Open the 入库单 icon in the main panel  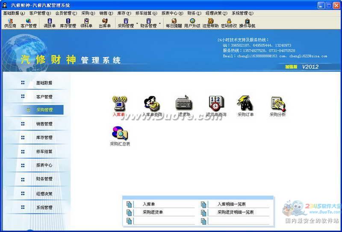tap(119, 104)
